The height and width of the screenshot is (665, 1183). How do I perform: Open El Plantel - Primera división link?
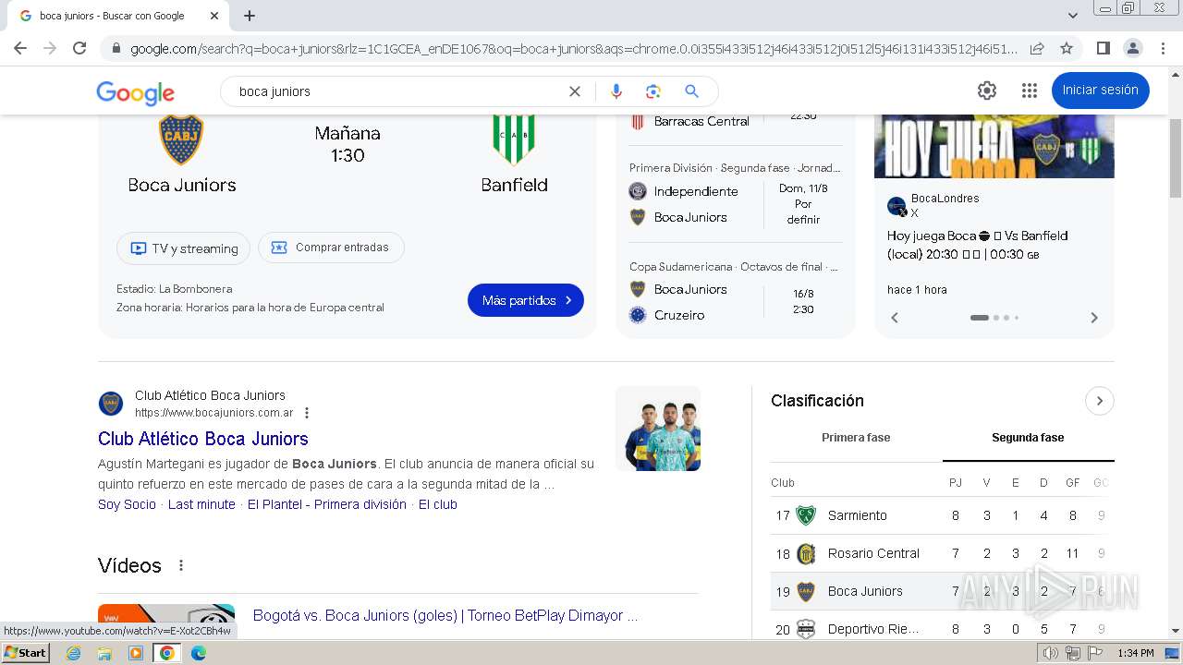point(327,504)
